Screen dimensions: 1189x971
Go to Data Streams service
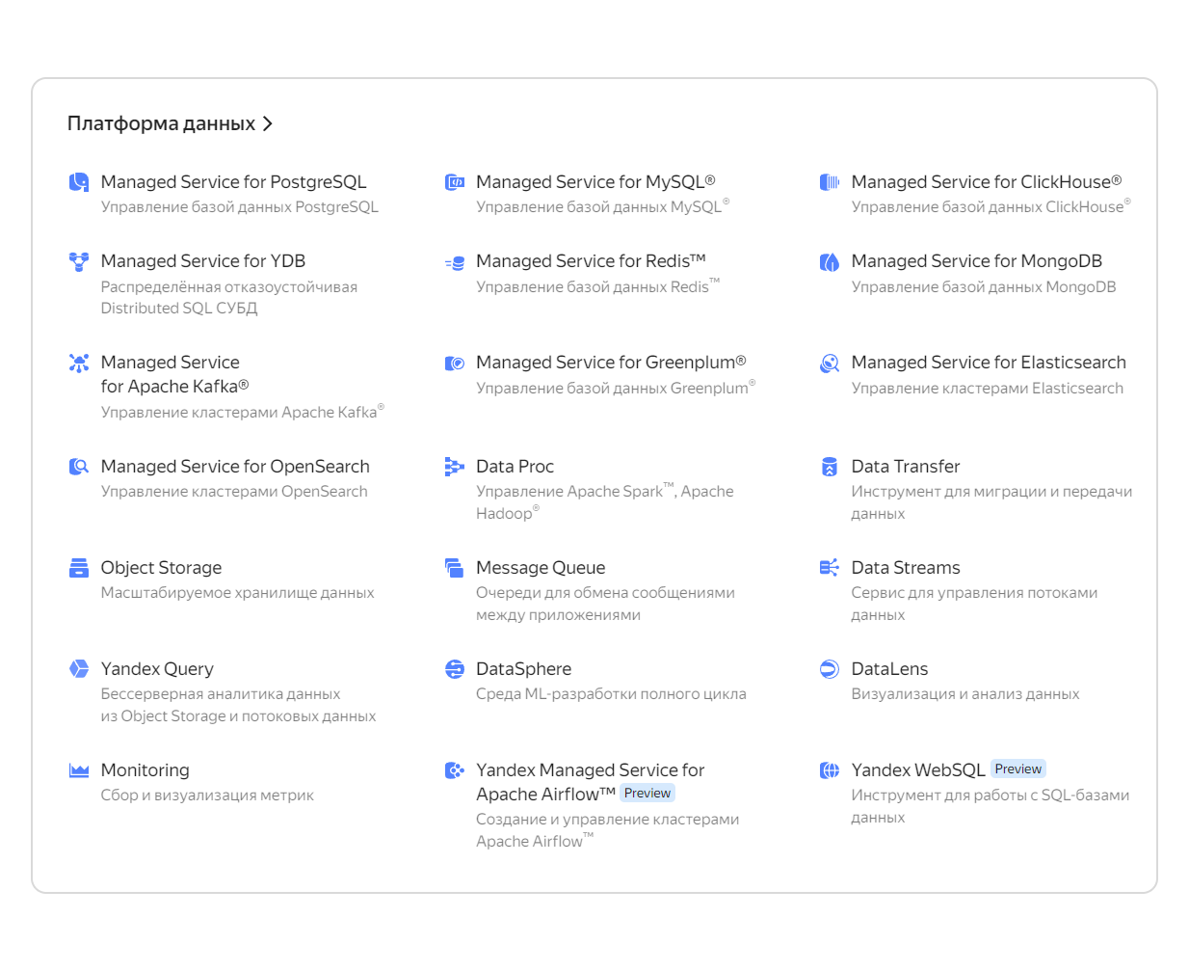906,567
